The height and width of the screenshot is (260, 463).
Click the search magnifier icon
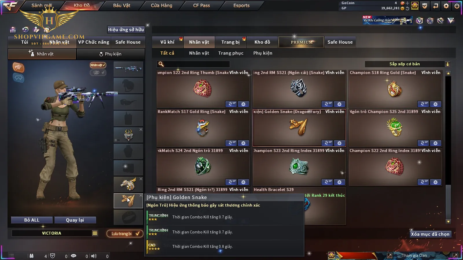(x=161, y=64)
